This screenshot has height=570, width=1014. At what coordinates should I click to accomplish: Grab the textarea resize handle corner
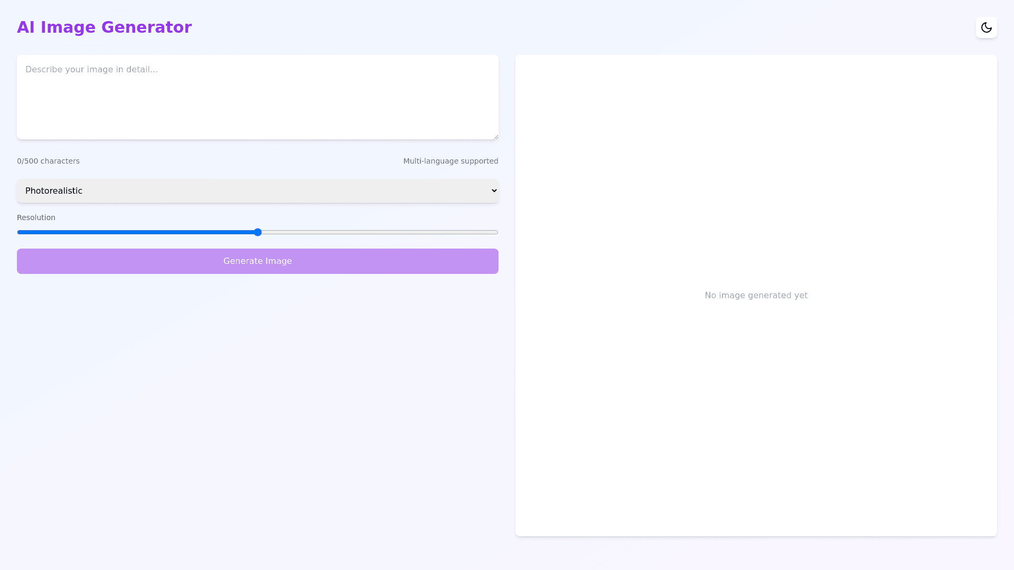(x=495, y=137)
